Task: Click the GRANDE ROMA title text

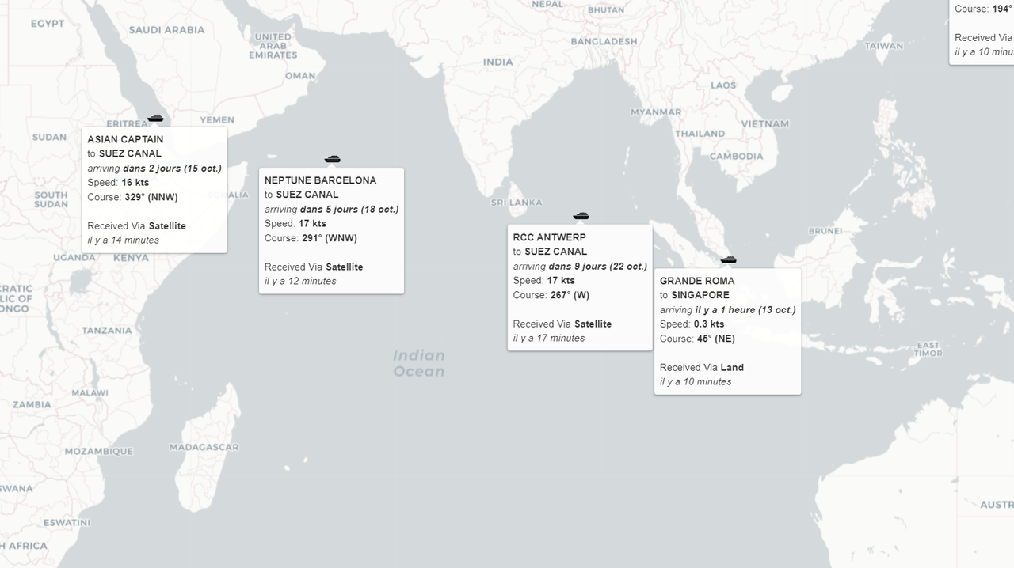Action: coord(697,281)
